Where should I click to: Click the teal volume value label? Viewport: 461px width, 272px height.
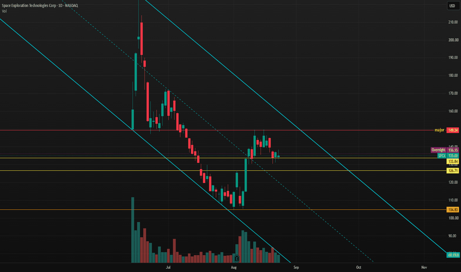[453, 255]
